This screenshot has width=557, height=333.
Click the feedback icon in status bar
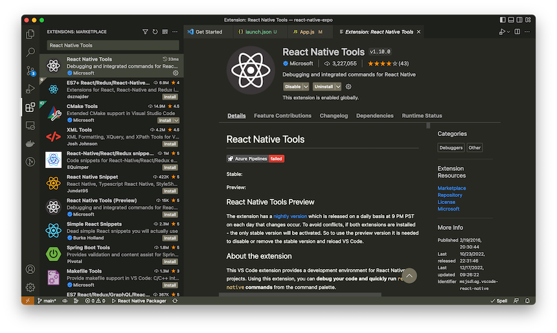[x=516, y=301]
